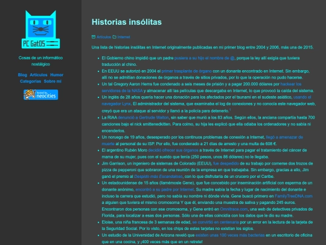The width and height of the screenshot is (326, 245).
Task: Open the Artículos sidebar menu item
Action: pos(39,75)
